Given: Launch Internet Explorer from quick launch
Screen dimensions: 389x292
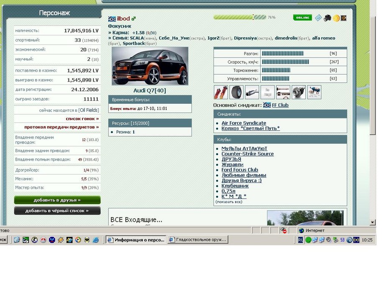Looking at the screenshot, I should tap(95, 240).
